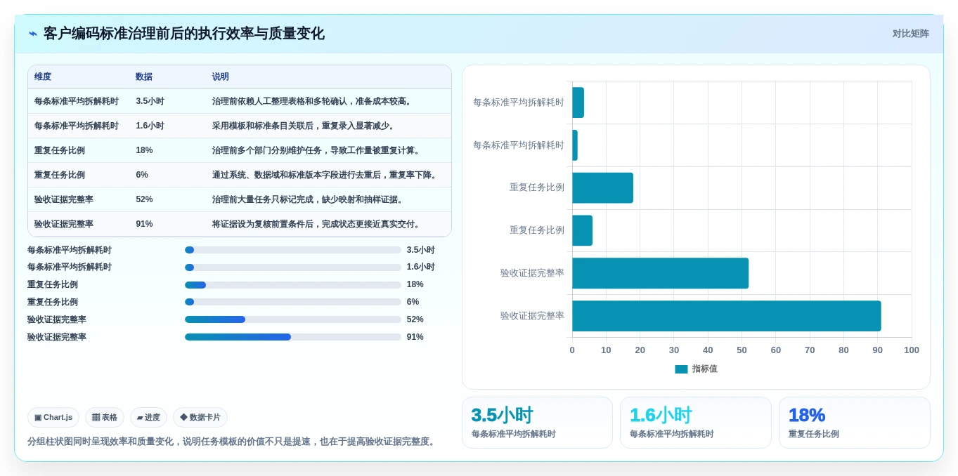Click the title 客户编码标准治理前后的执行效率与质量变化

coord(184,34)
